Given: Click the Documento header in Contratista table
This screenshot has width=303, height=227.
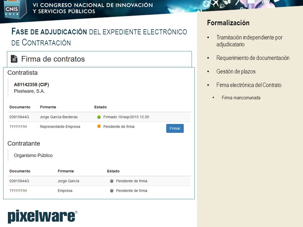Looking at the screenshot, I should 20,107.
